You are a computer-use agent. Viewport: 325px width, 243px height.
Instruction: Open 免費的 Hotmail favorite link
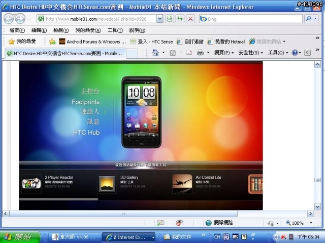[226, 42]
